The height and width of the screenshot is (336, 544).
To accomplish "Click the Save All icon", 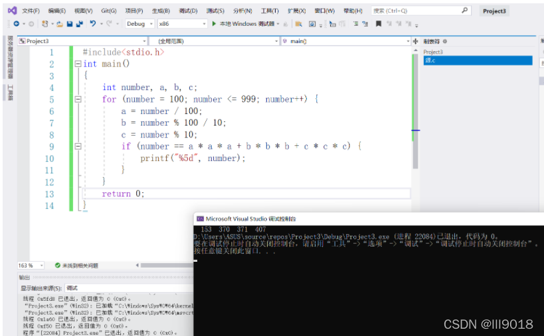I will (80, 24).
